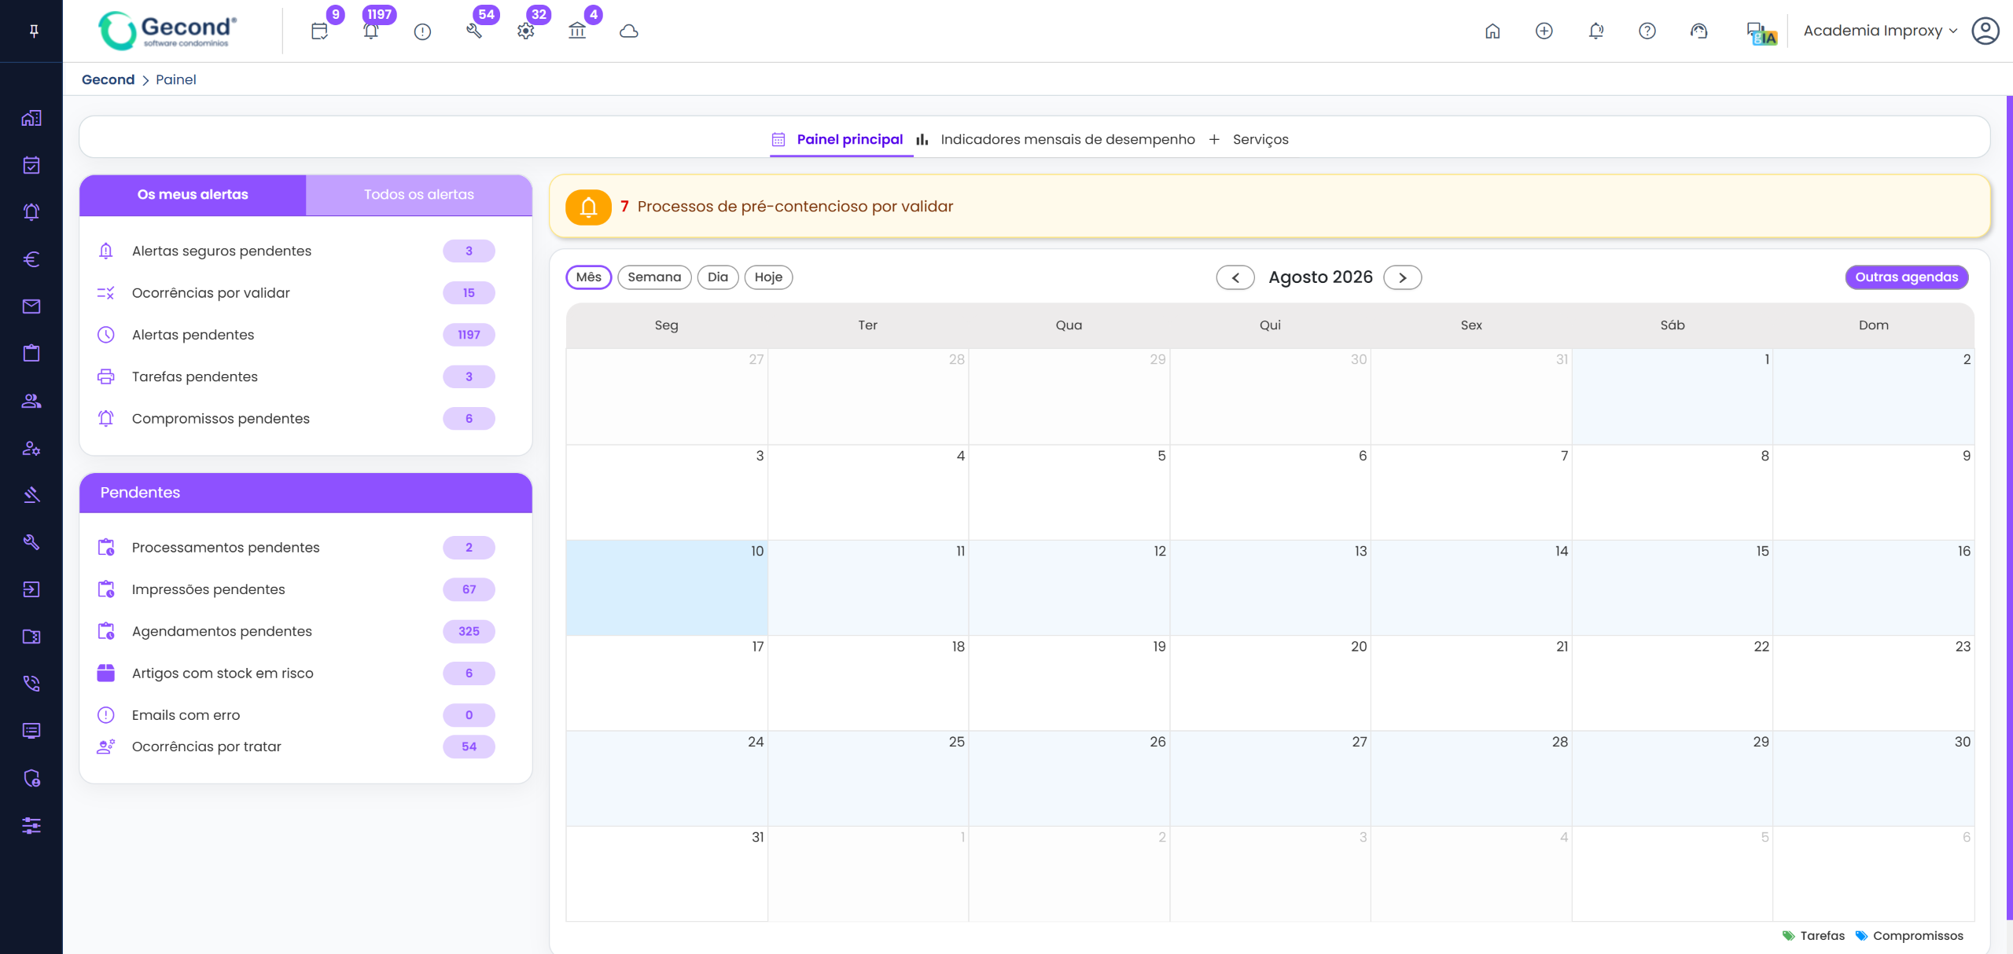This screenshot has width=2013, height=954.
Task: Select the Todos os alertas tab
Action: point(419,194)
